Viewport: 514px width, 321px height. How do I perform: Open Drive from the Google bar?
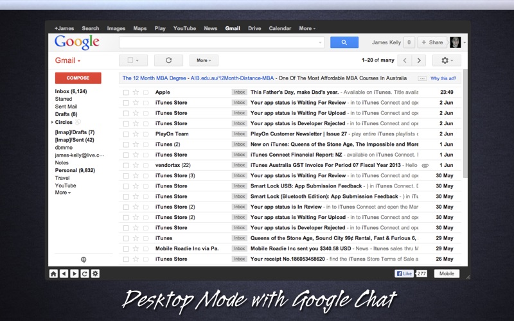click(x=254, y=28)
